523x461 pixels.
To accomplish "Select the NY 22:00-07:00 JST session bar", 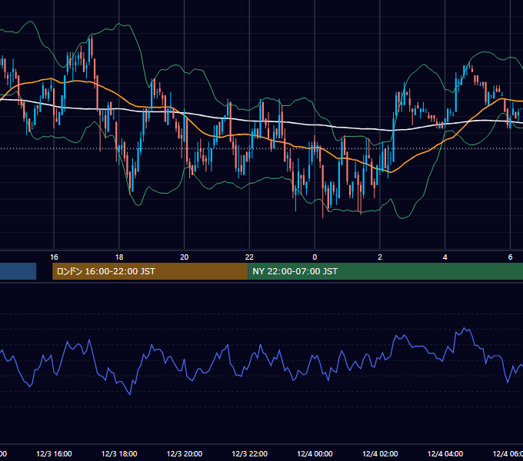I will tap(385, 271).
